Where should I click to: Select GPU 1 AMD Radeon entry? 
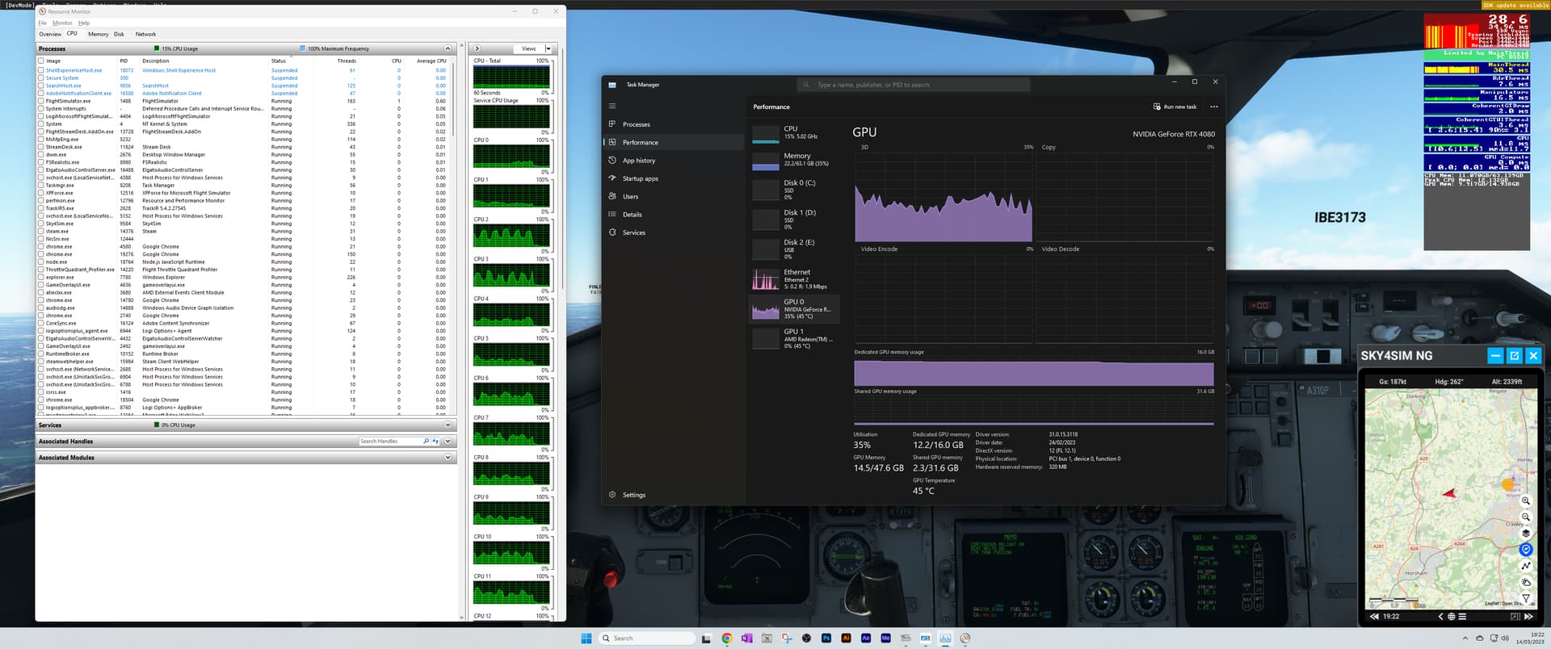click(x=795, y=338)
